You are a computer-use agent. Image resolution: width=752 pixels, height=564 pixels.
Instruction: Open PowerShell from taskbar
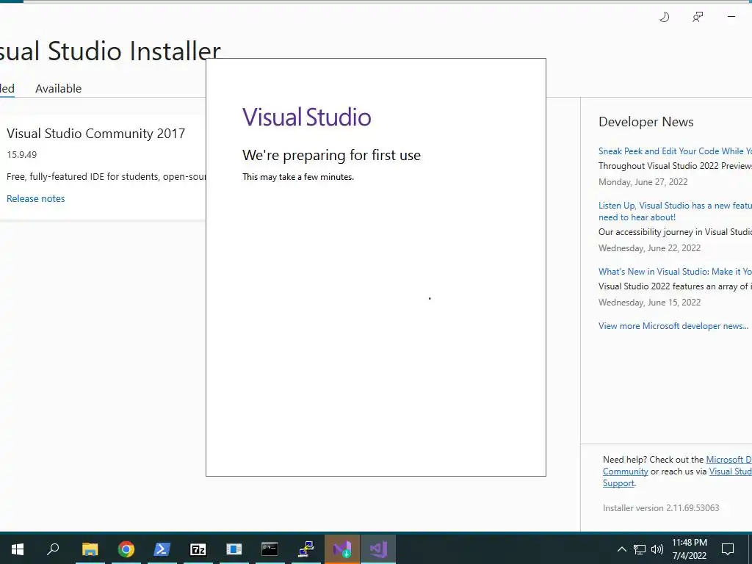tap(162, 549)
